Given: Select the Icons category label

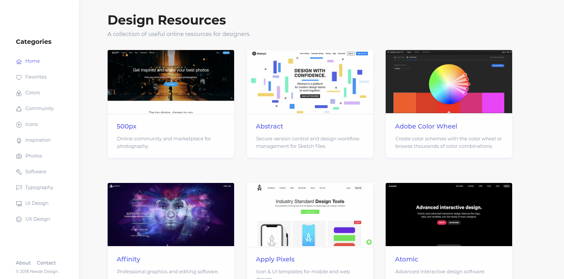Looking at the screenshot, I should point(32,124).
